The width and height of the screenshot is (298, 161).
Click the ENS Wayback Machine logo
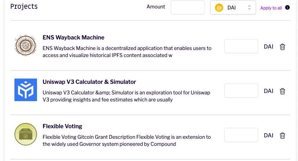point(26,45)
